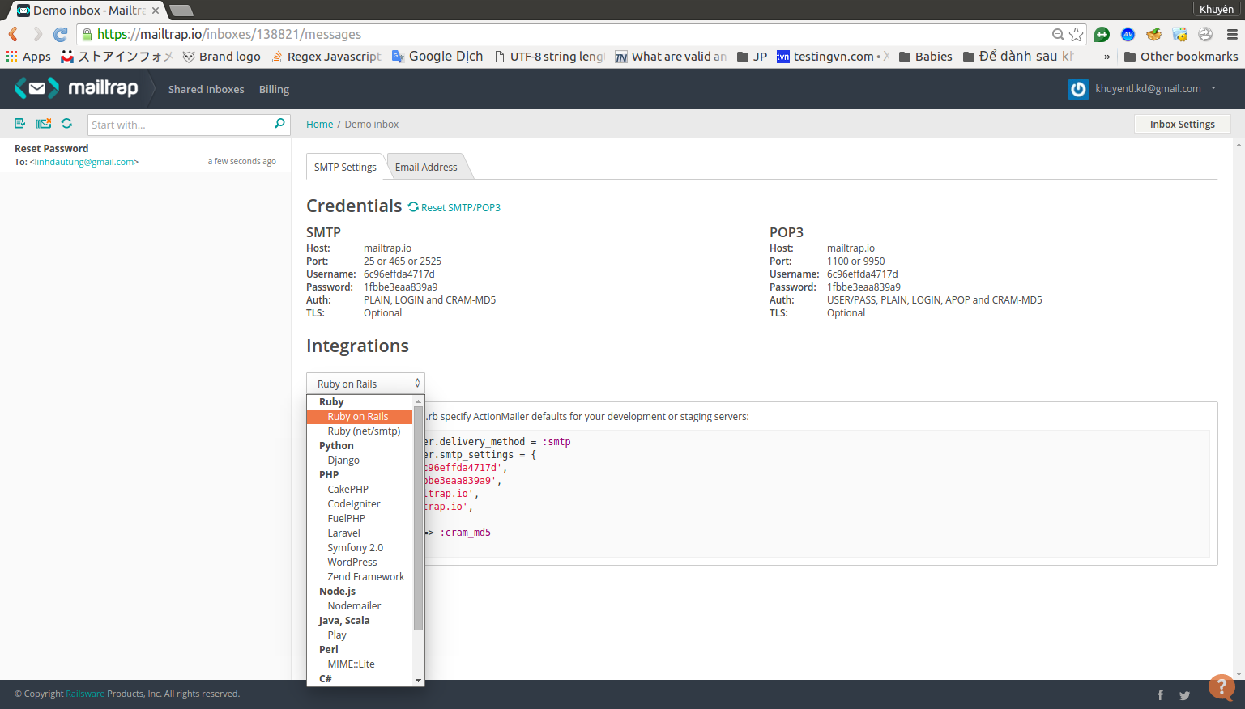Click the dropdown list scroll-up arrow
1245x709 pixels.
click(419, 401)
